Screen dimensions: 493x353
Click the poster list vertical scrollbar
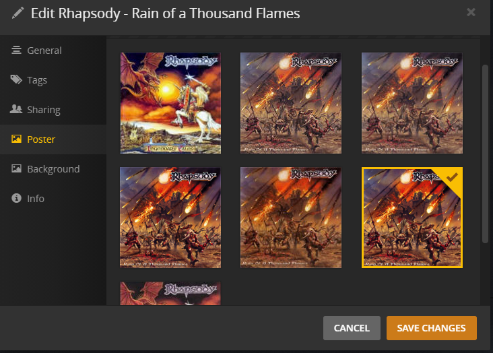(485, 154)
